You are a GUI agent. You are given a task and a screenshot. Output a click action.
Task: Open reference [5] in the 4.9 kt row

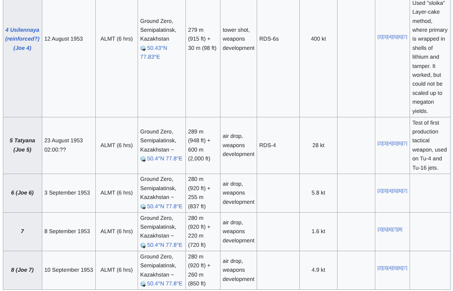point(395,268)
